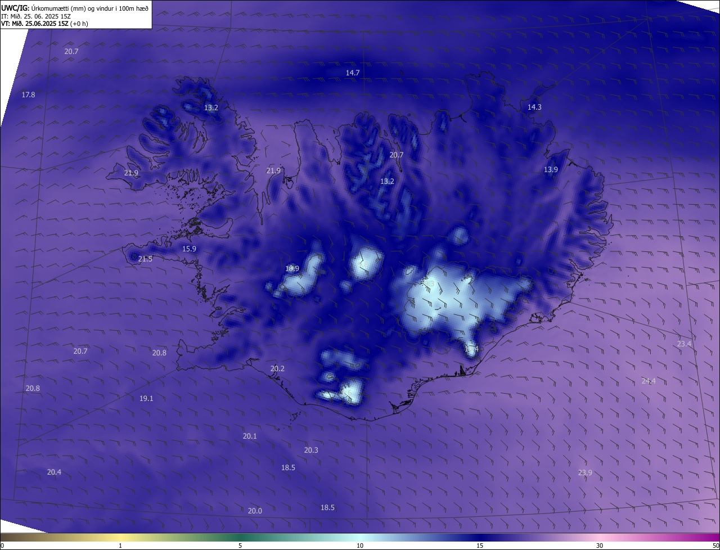Viewport: 720px width, 550px height.
Task: Click the 20.1 value label
Action: (x=250, y=436)
